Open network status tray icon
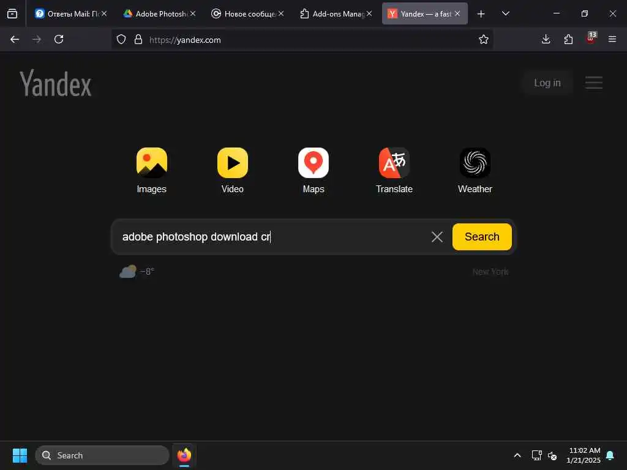Viewport: 627px width, 470px height. point(536,455)
